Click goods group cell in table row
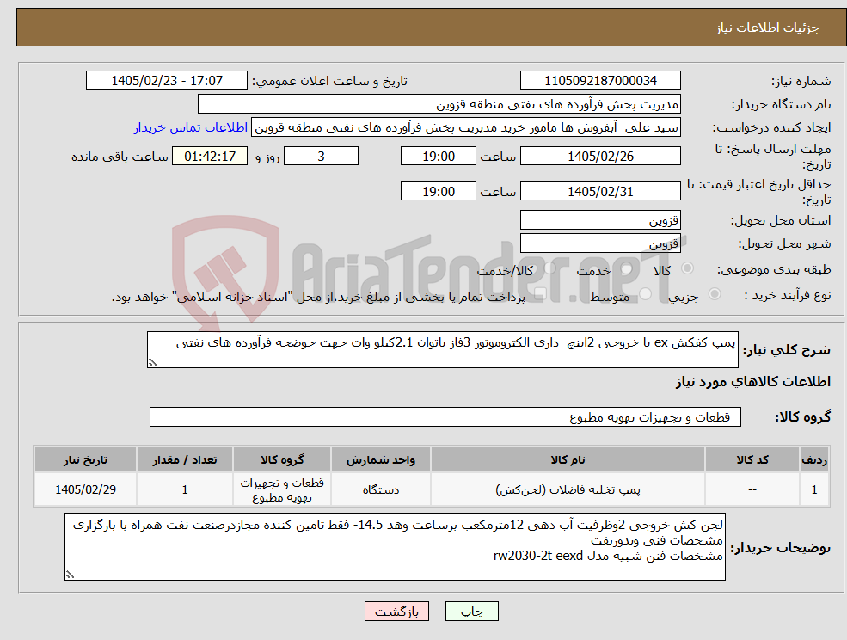 tap(282, 489)
